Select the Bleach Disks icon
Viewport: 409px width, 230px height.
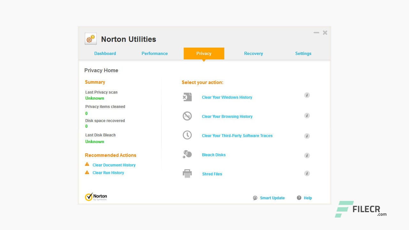pyautogui.click(x=187, y=154)
